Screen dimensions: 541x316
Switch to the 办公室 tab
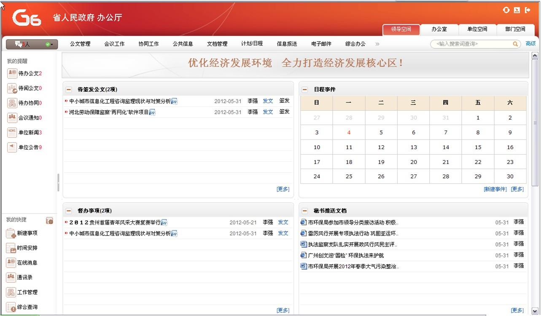tap(439, 29)
